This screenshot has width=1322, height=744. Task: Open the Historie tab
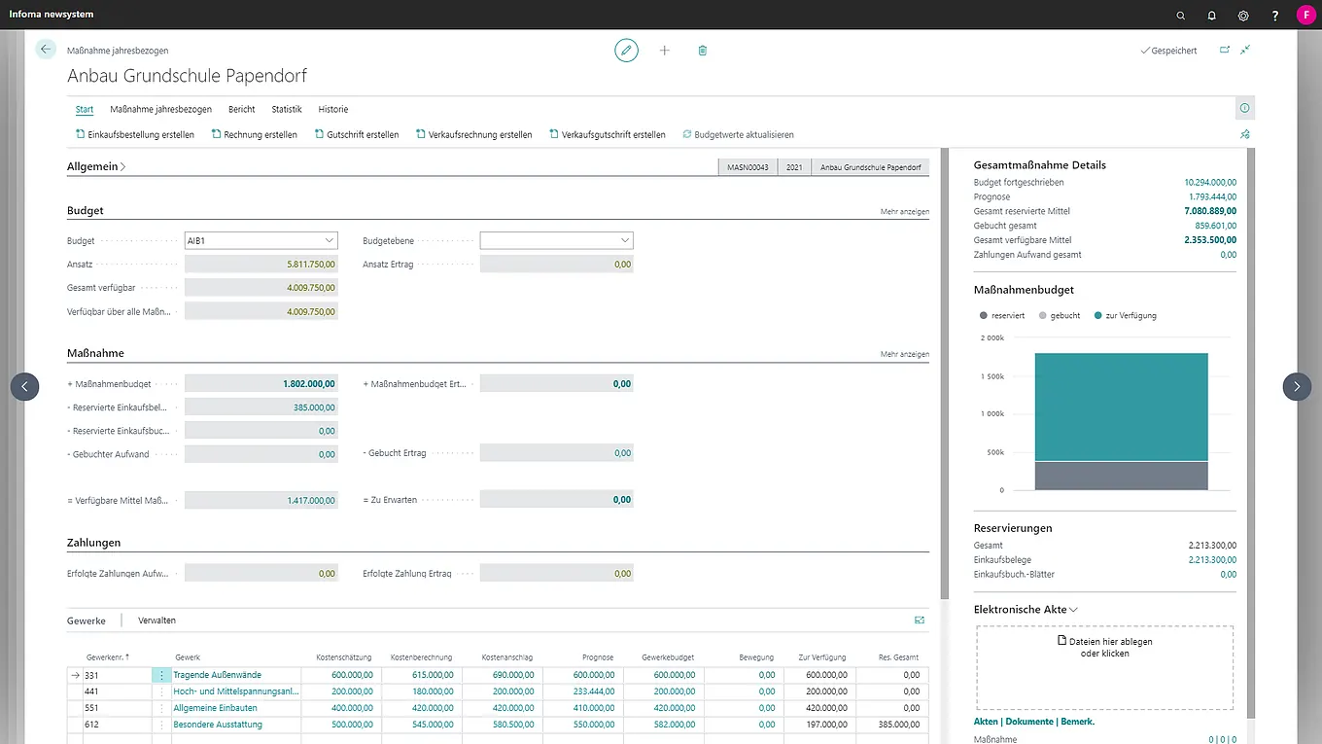pos(333,110)
